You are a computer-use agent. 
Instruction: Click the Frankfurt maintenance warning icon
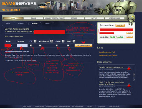coord(129,69)
